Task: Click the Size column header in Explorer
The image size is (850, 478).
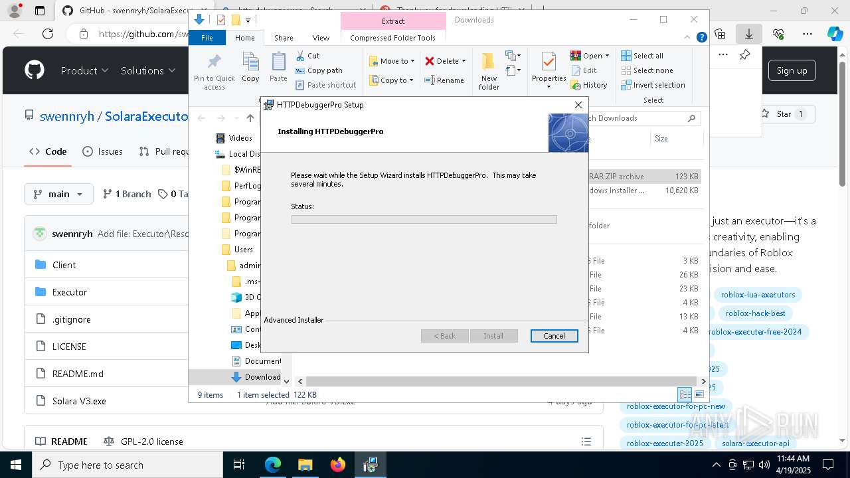Action: click(x=661, y=139)
